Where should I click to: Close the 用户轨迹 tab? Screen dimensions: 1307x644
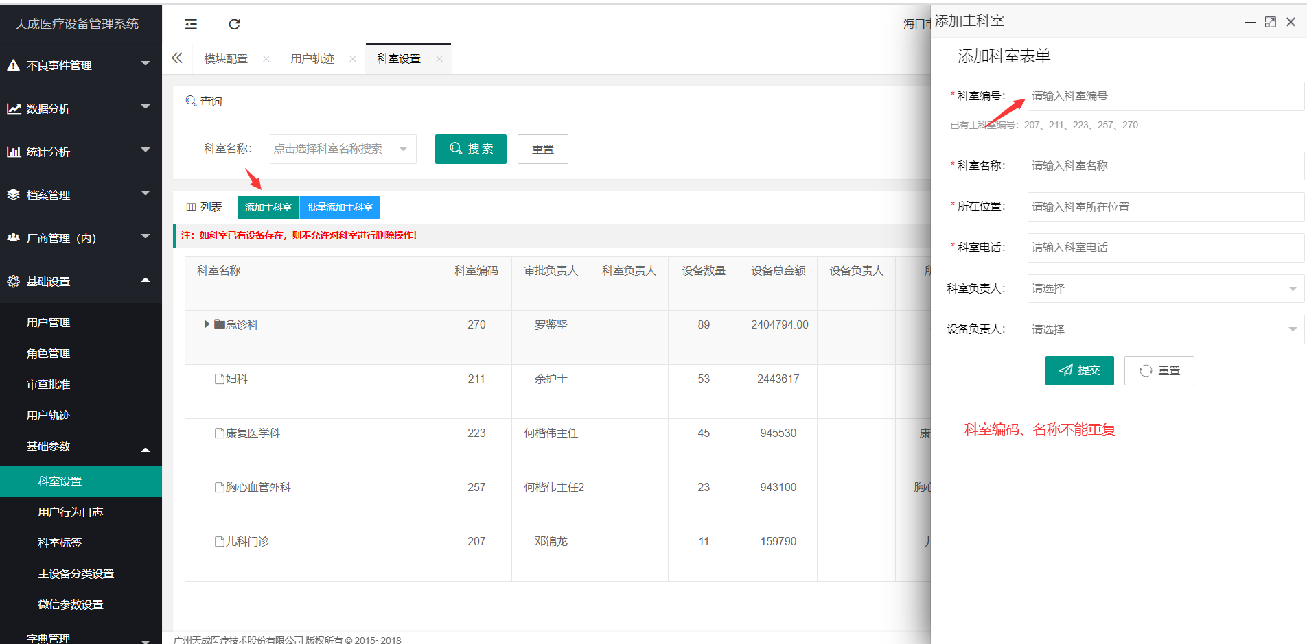click(353, 59)
